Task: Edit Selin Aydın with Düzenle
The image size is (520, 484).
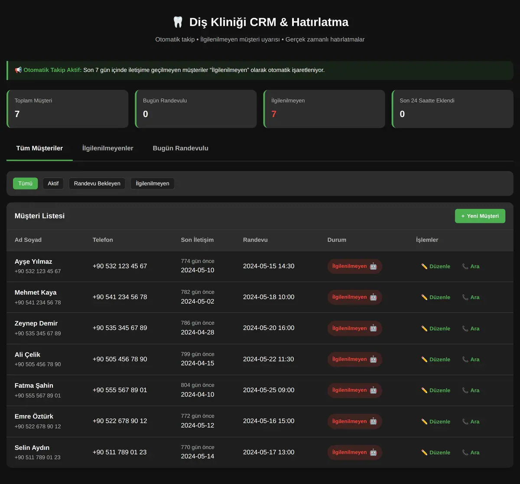Action: (x=436, y=452)
